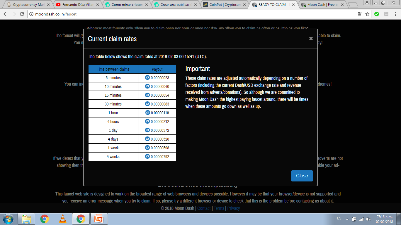Open the Windows Start menu
Screen dimensions: 401x225
pyautogui.click(x=8, y=219)
